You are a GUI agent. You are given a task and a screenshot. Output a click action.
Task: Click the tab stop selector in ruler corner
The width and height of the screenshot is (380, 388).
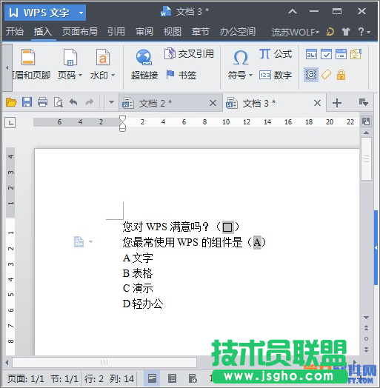point(10,122)
